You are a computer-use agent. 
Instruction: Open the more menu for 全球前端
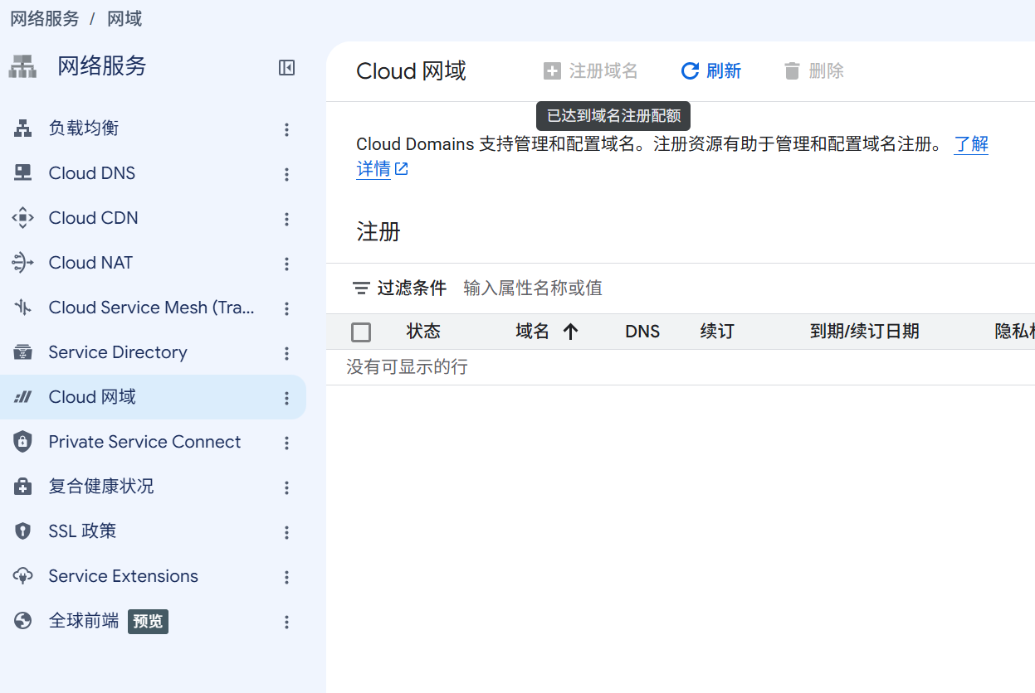[x=286, y=622]
